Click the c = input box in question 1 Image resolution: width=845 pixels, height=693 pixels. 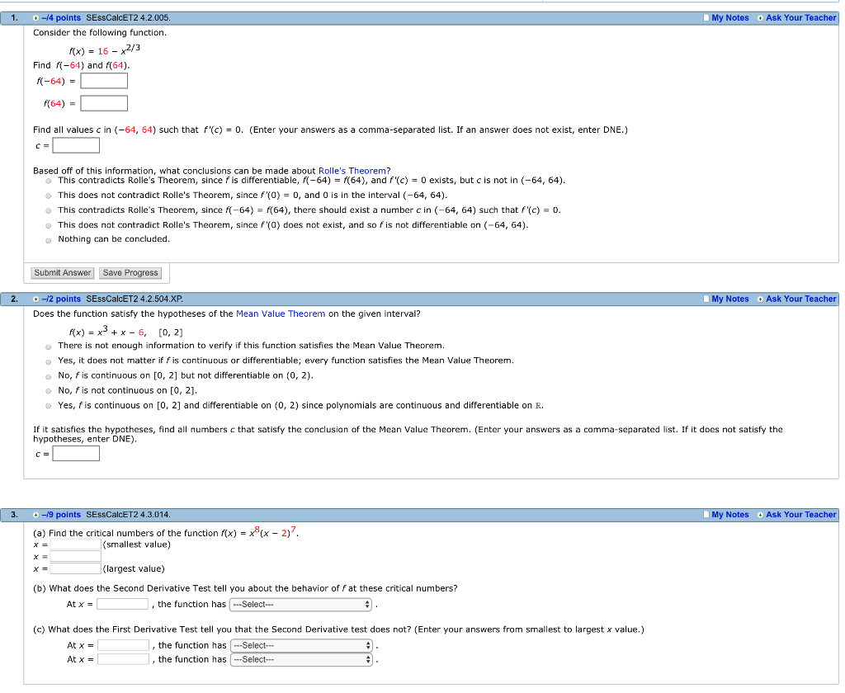pyautogui.click(x=76, y=145)
